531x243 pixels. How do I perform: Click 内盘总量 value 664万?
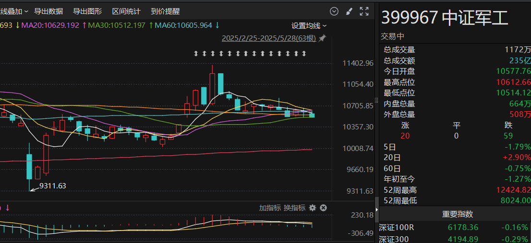[x=520, y=104]
